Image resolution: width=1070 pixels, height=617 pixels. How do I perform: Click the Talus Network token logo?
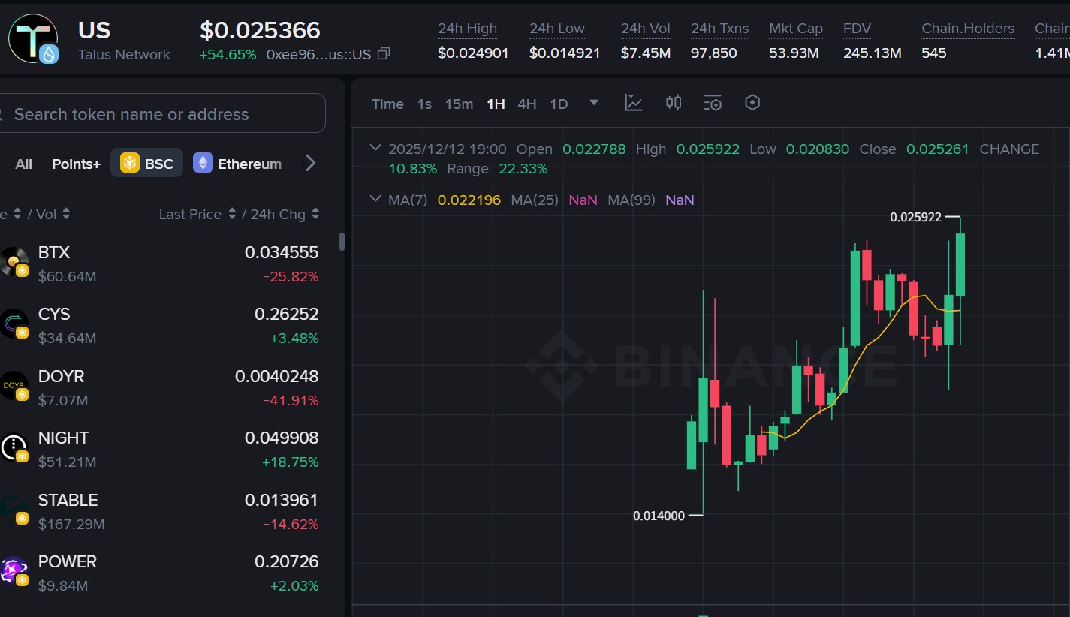coord(33,38)
